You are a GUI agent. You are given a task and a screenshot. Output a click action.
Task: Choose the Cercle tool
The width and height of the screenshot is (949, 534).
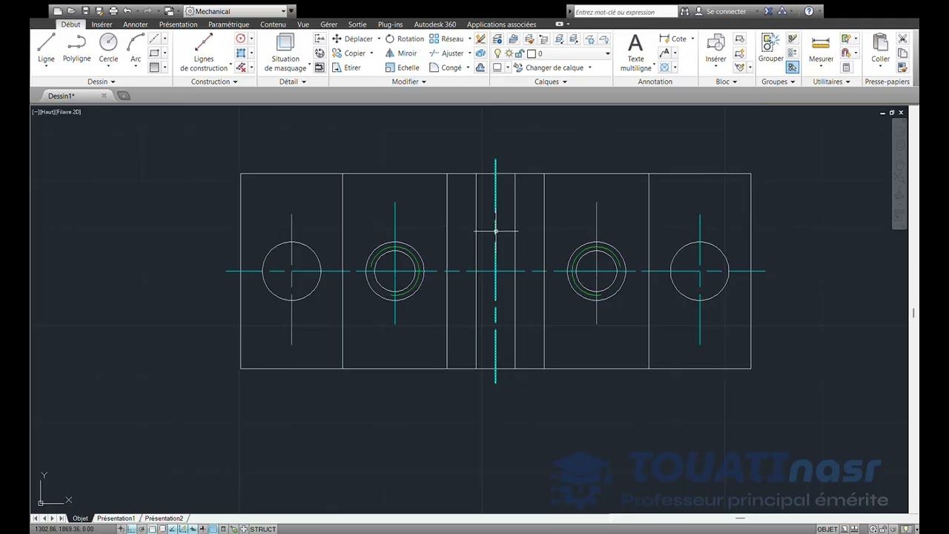(x=108, y=49)
